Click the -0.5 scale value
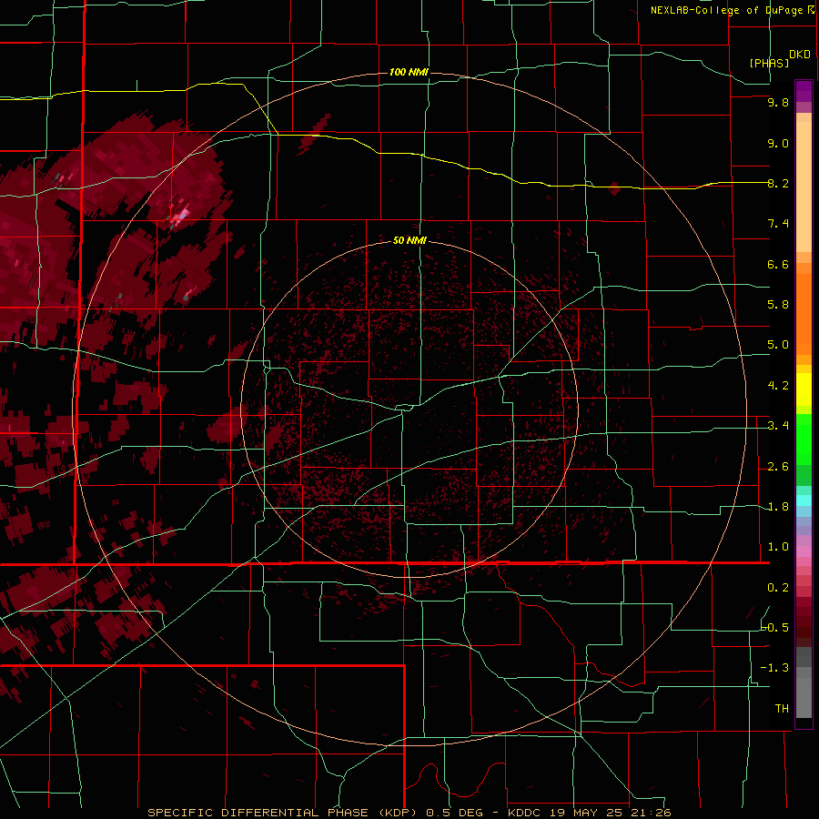Viewport: 819px width, 819px height. [775, 628]
